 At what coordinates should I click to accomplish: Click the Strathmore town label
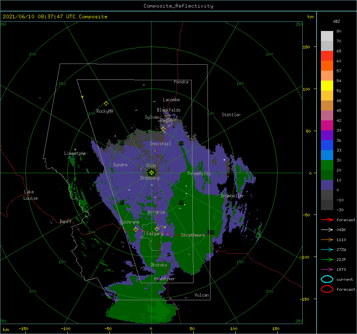coord(193,235)
